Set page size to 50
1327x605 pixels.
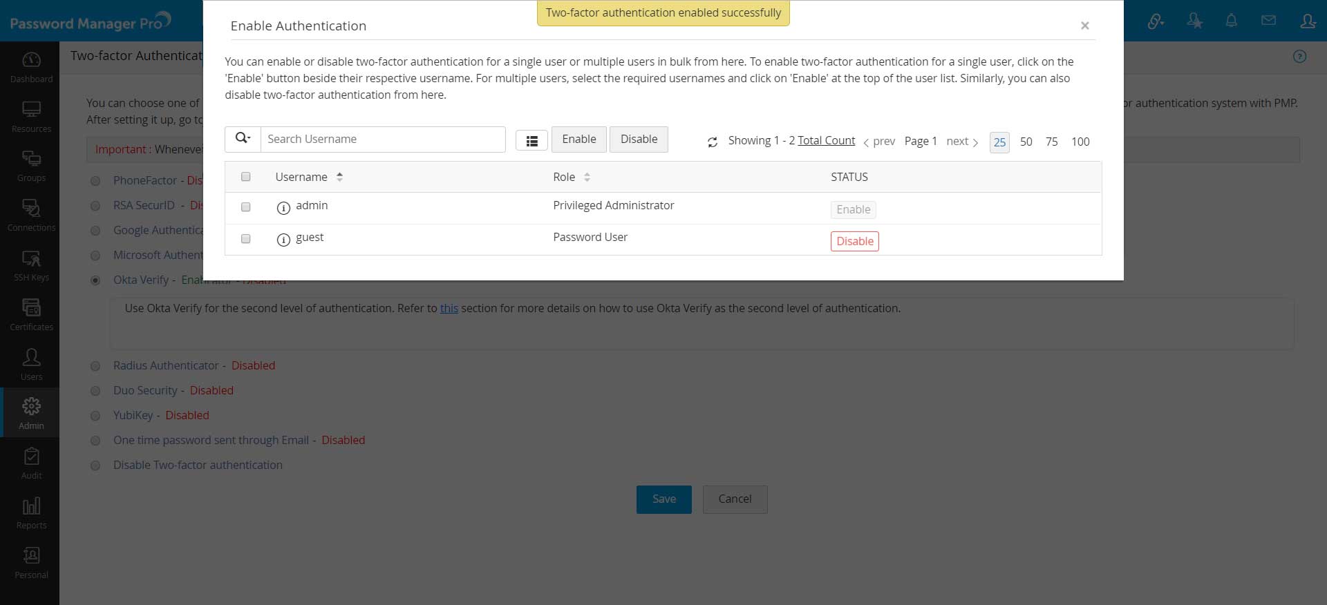pyautogui.click(x=1026, y=142)
